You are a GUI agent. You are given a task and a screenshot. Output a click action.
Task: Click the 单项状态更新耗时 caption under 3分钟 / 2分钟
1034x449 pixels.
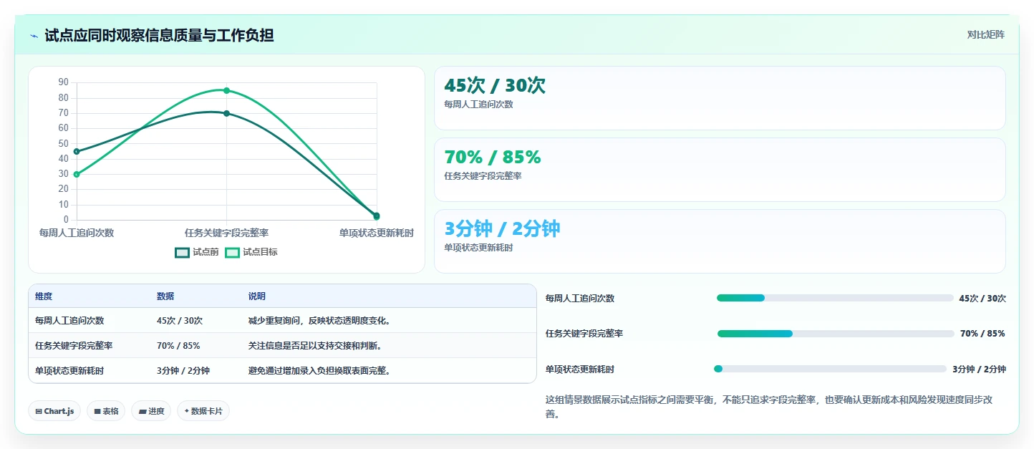click(478, 248)
